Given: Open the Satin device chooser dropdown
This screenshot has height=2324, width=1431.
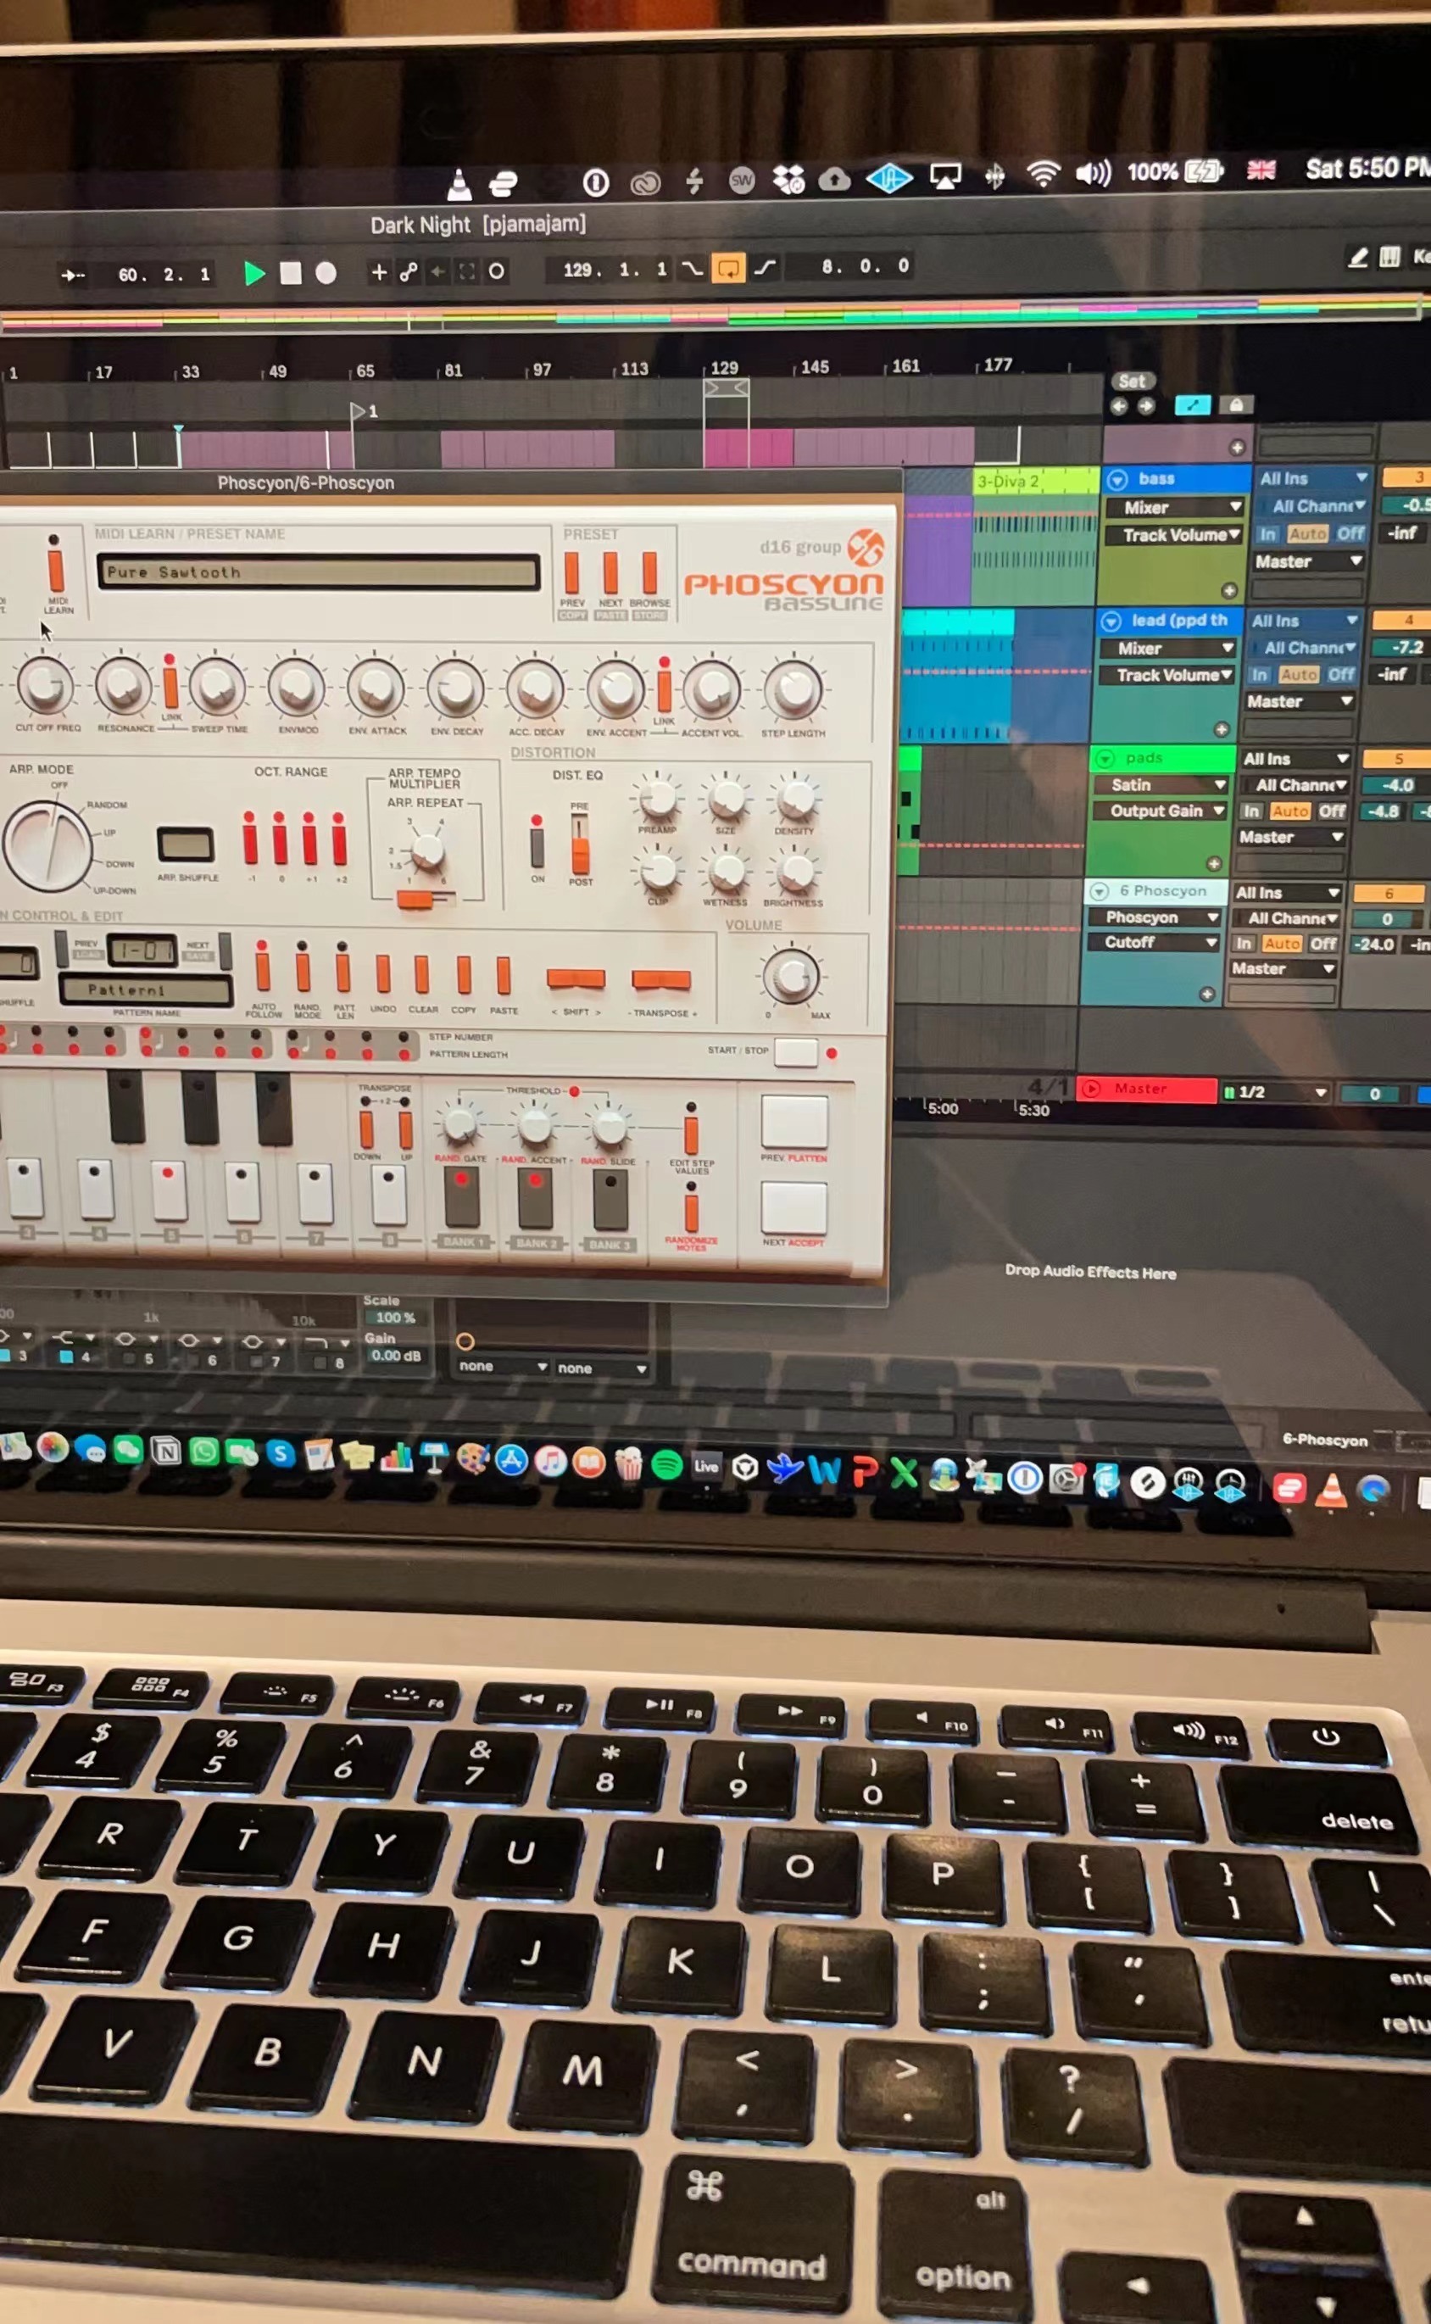Looking at the screenshot, I should pyautogui.click(x=1161, y=784).
